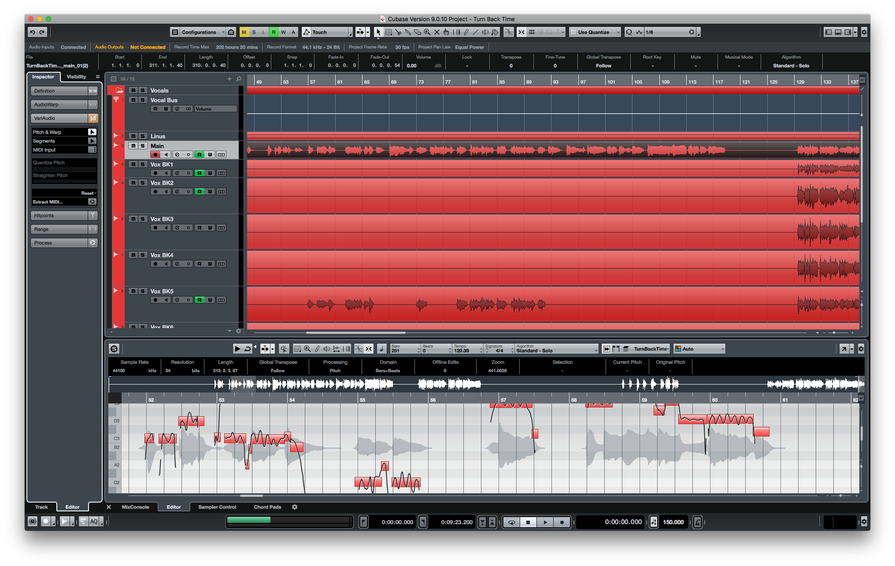Expand the Definition inspector section
Image resolution: width=895 pixels, height=566 pixels.
64,91
